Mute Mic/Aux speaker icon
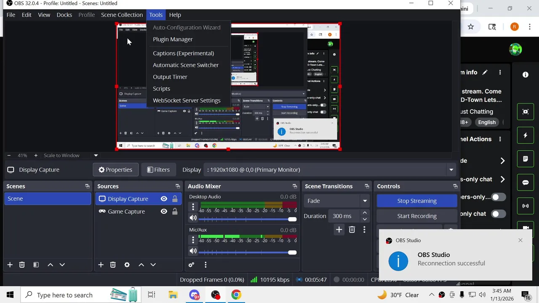Viewport: 539px width, 303px height. 193,251
